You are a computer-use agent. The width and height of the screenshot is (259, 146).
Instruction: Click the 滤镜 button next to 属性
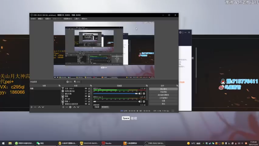[77, 82]
